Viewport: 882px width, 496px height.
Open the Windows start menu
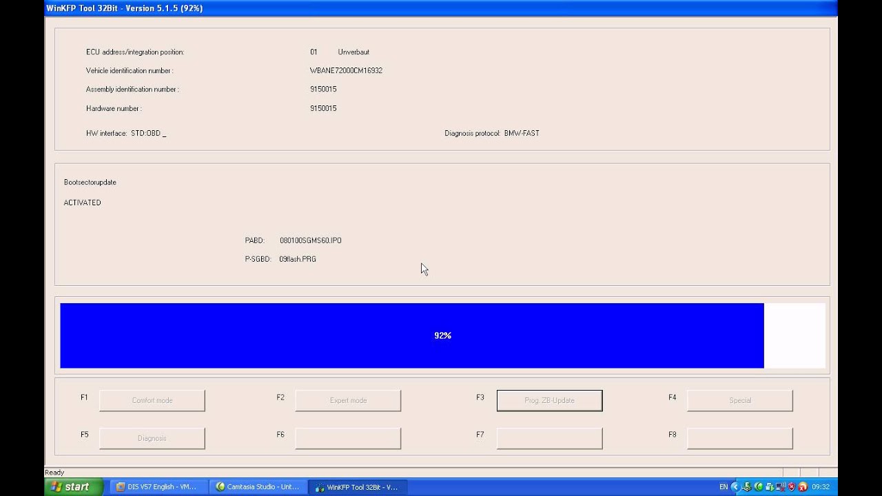tap(74, 486)
